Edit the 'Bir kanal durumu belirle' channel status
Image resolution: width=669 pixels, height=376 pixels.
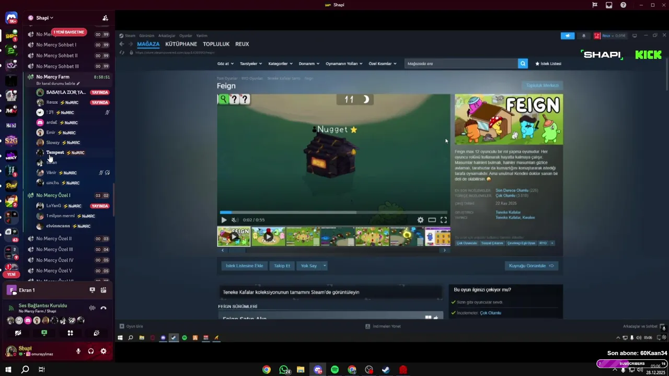(x=58, y=84)
